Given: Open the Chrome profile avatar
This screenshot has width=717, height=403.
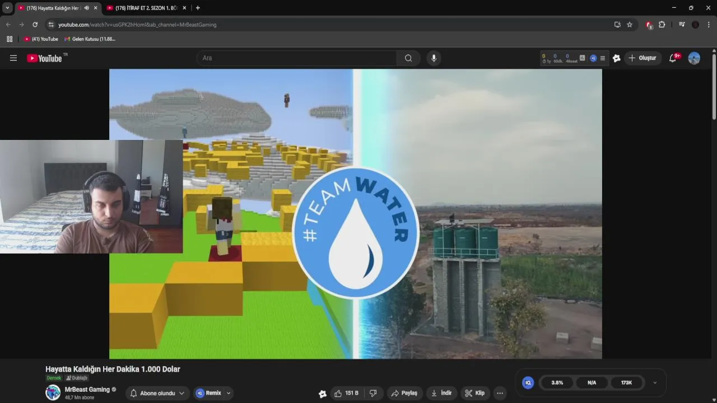Looking at the screenshot, I should click(695, 25).
